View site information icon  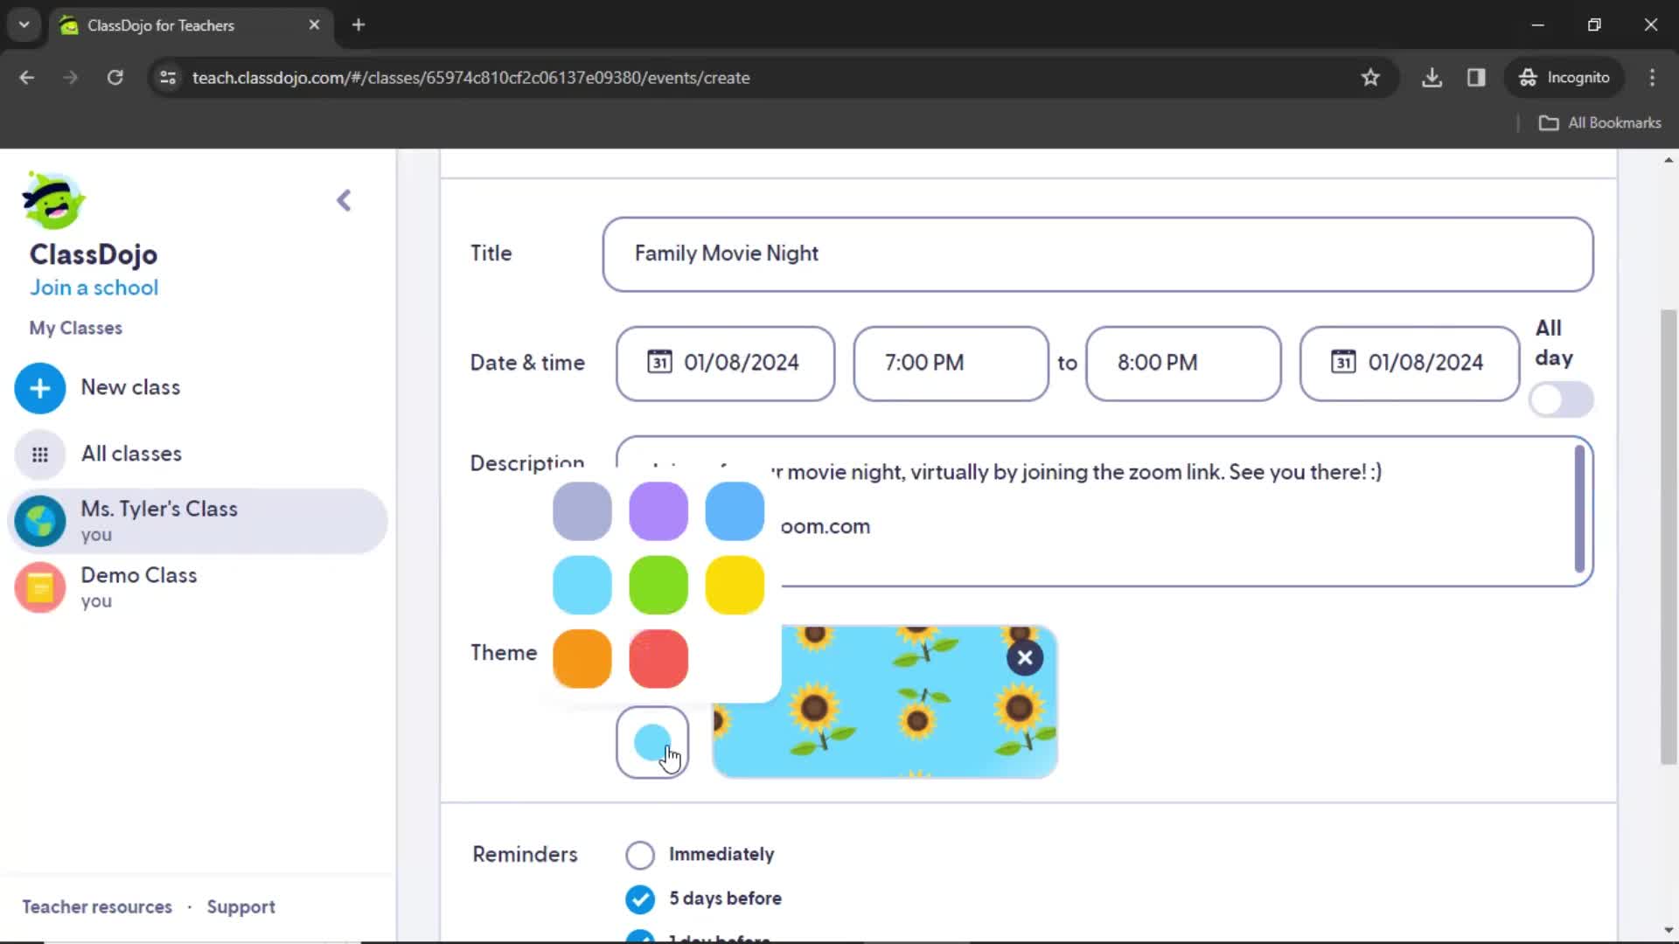[x=168, y=78]
